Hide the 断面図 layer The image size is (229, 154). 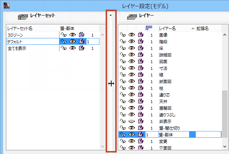[x=131, y=81]
